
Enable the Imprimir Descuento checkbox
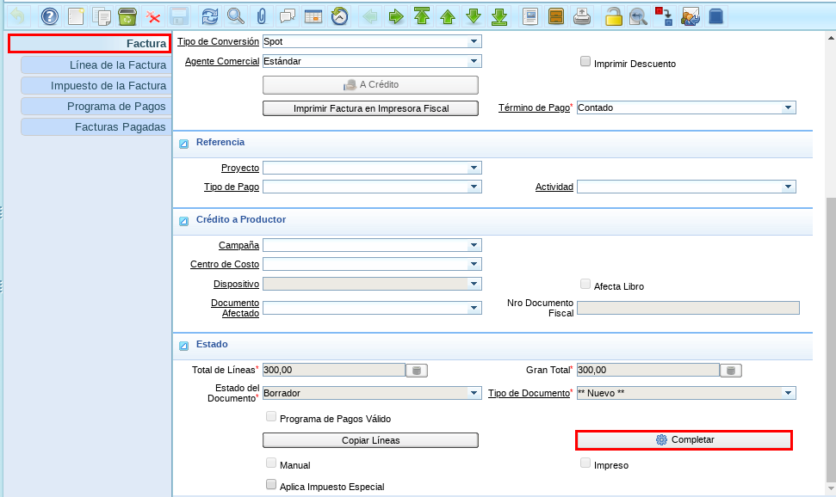click(585, 62)
